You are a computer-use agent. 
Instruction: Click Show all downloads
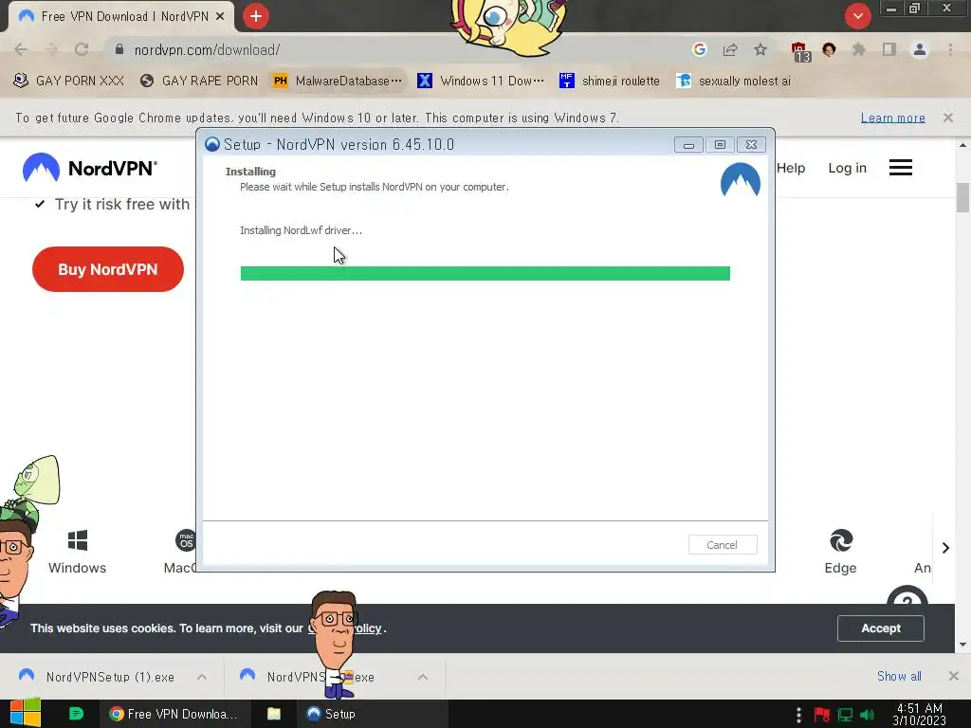pyautogui.click(x=899, y=677)
